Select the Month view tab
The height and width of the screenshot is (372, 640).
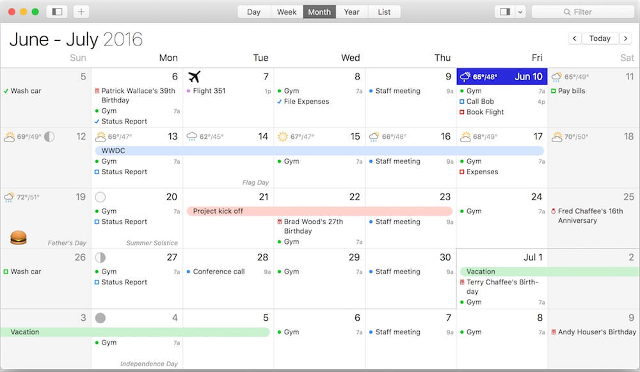(319, 12)
